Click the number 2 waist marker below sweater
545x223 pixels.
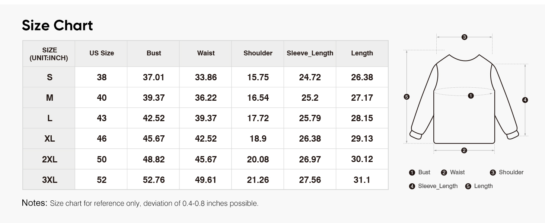(464, 151)
